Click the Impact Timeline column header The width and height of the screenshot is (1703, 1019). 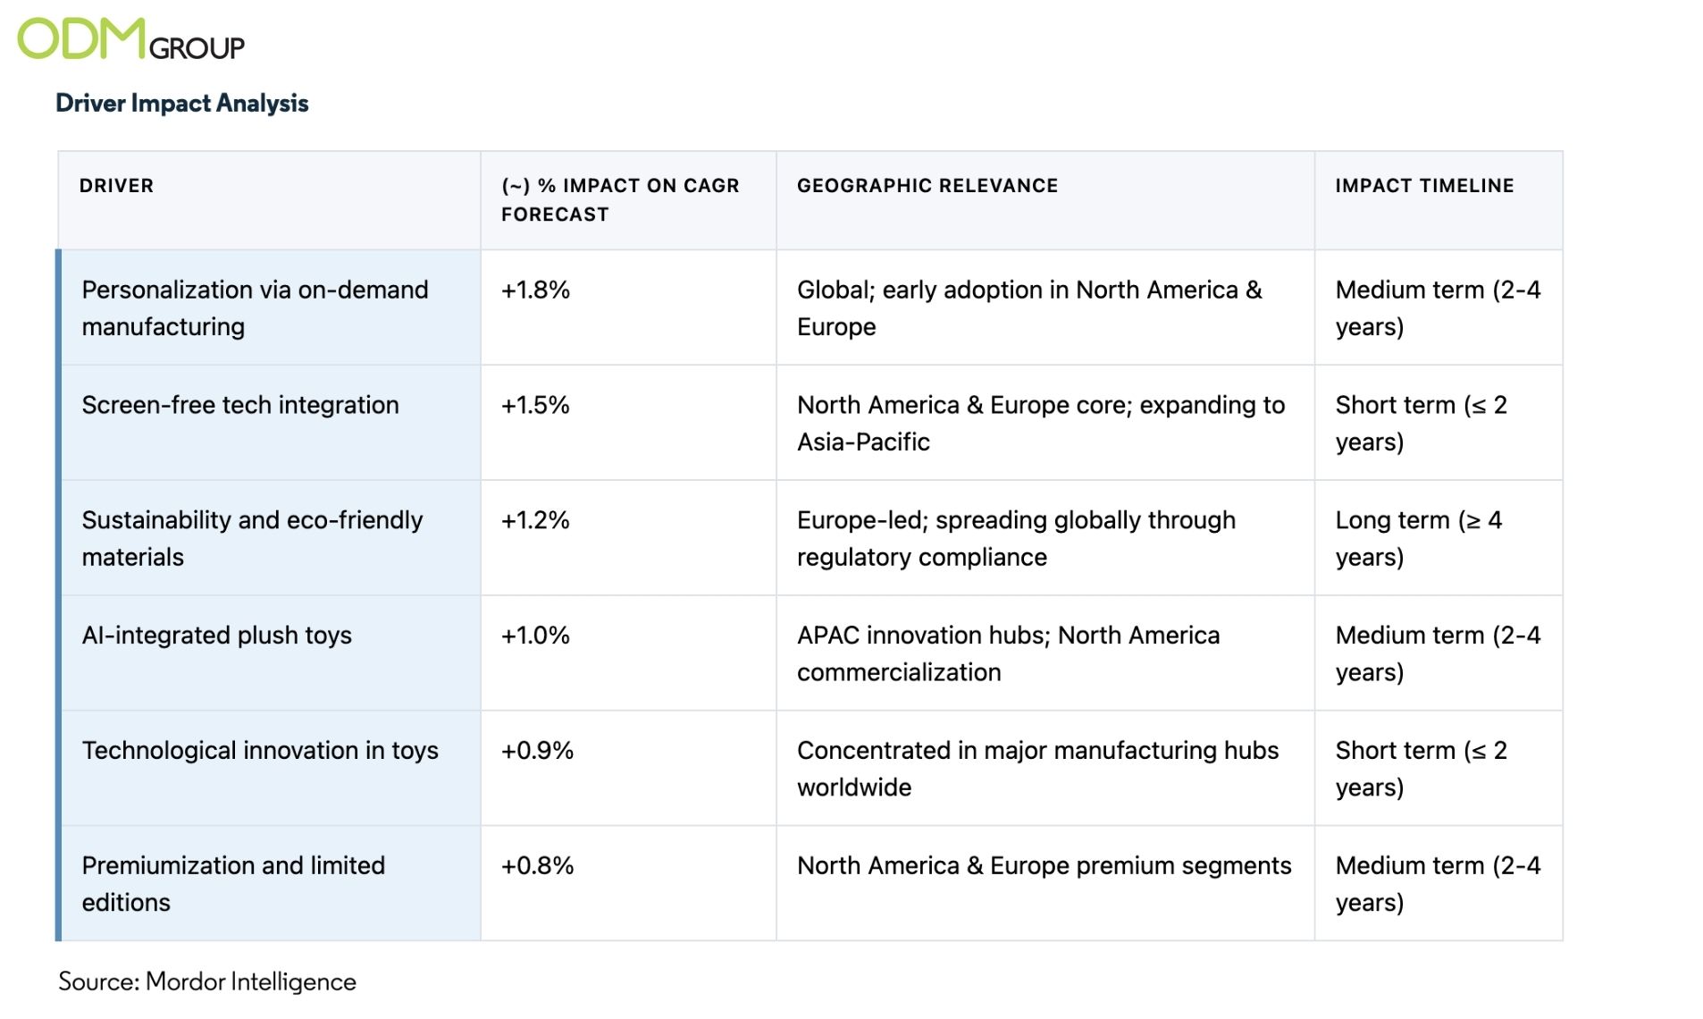tap(1424, 186)
